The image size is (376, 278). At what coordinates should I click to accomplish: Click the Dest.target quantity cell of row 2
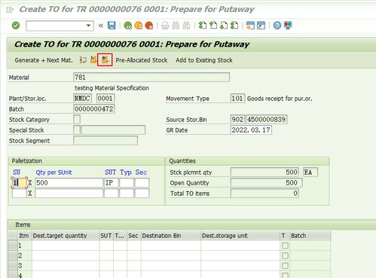pos(66,255)
